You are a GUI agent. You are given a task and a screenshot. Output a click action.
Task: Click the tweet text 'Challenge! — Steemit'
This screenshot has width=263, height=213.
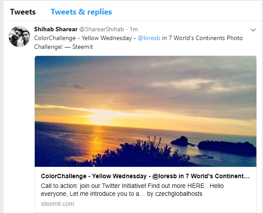tap(63, 47)
